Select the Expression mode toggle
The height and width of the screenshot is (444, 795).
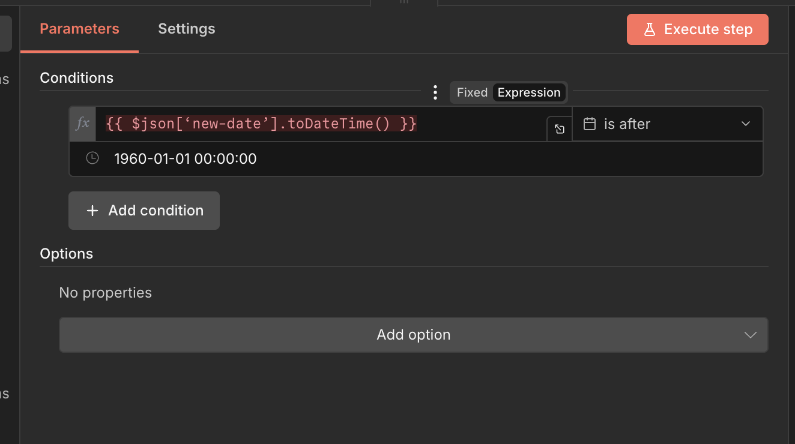(x=529, y=92)
